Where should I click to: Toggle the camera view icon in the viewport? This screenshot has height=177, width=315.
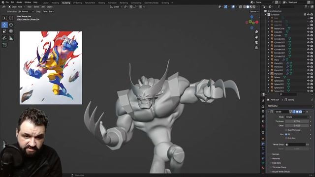pyautogui.click(x=256, y=42)
